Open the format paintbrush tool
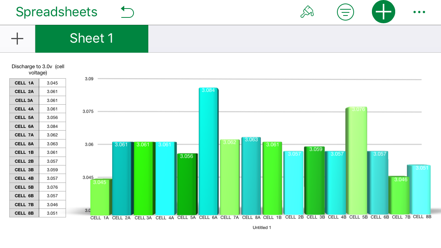This screenshot has height=248, width=441. 307,12
